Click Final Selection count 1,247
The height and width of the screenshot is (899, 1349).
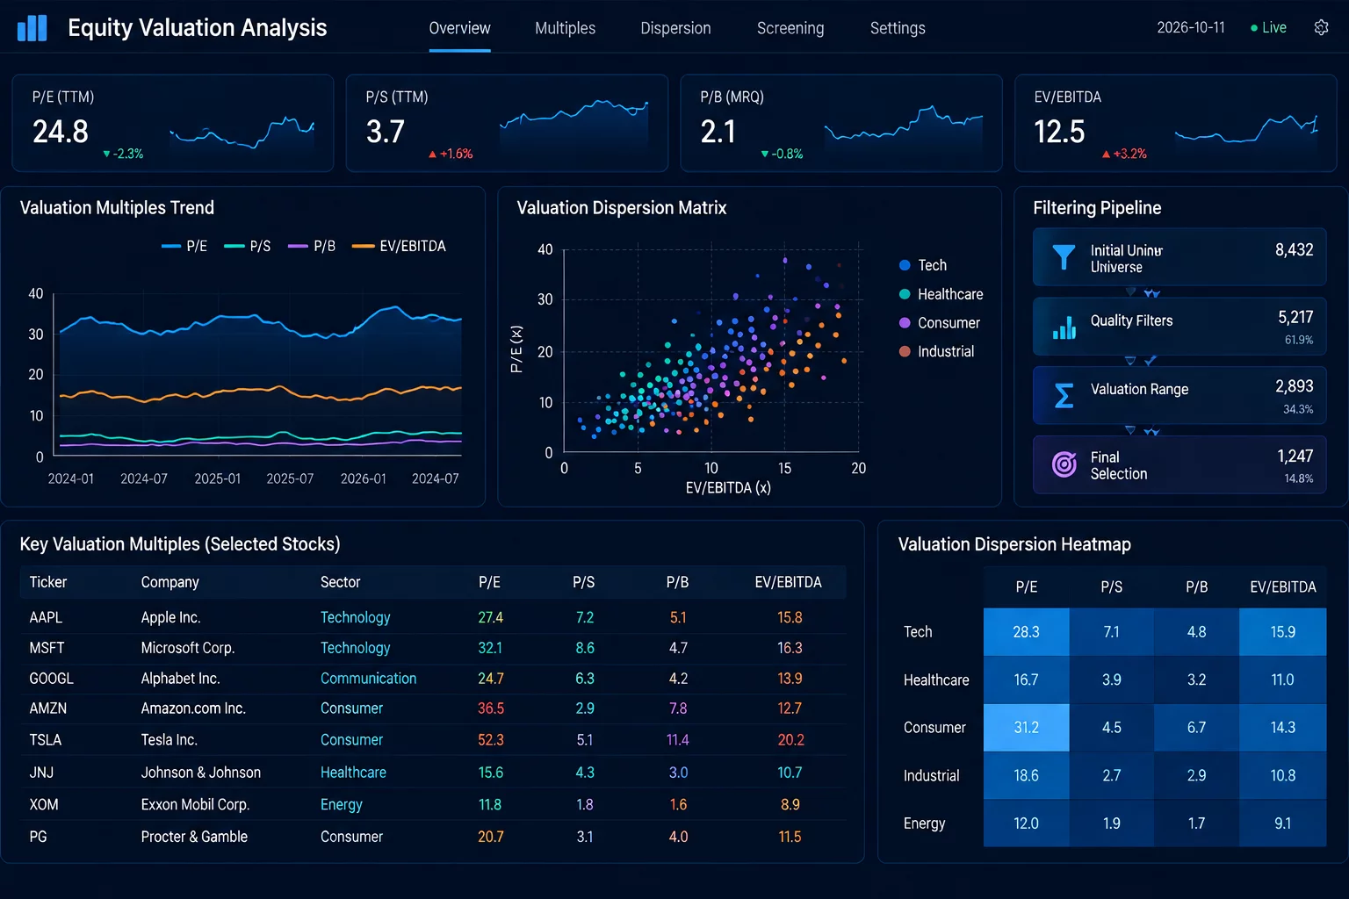1295,456
